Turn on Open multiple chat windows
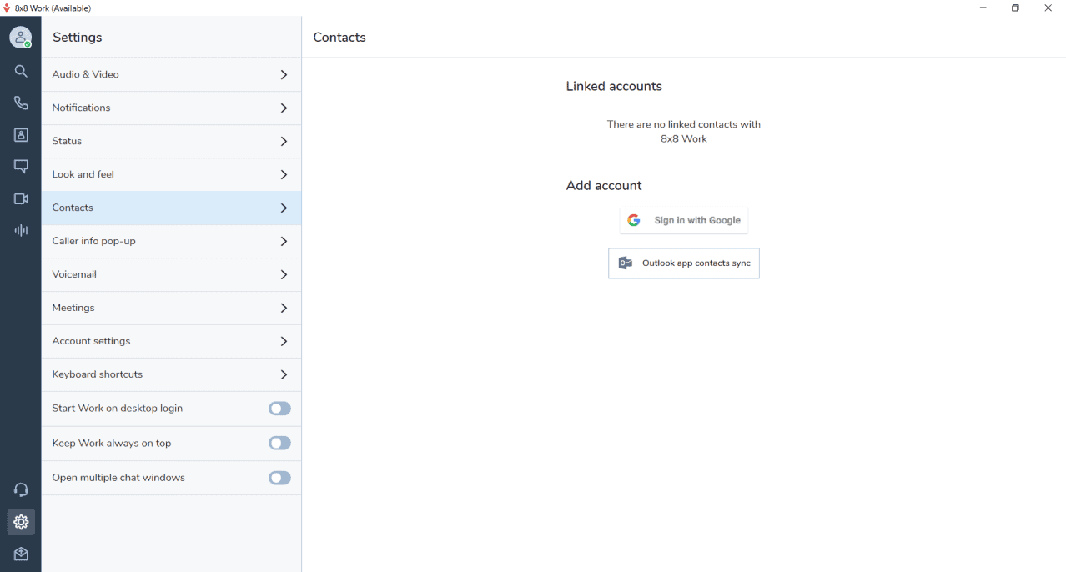Viewport: 1066px width, 572px height. pos(279,478)
